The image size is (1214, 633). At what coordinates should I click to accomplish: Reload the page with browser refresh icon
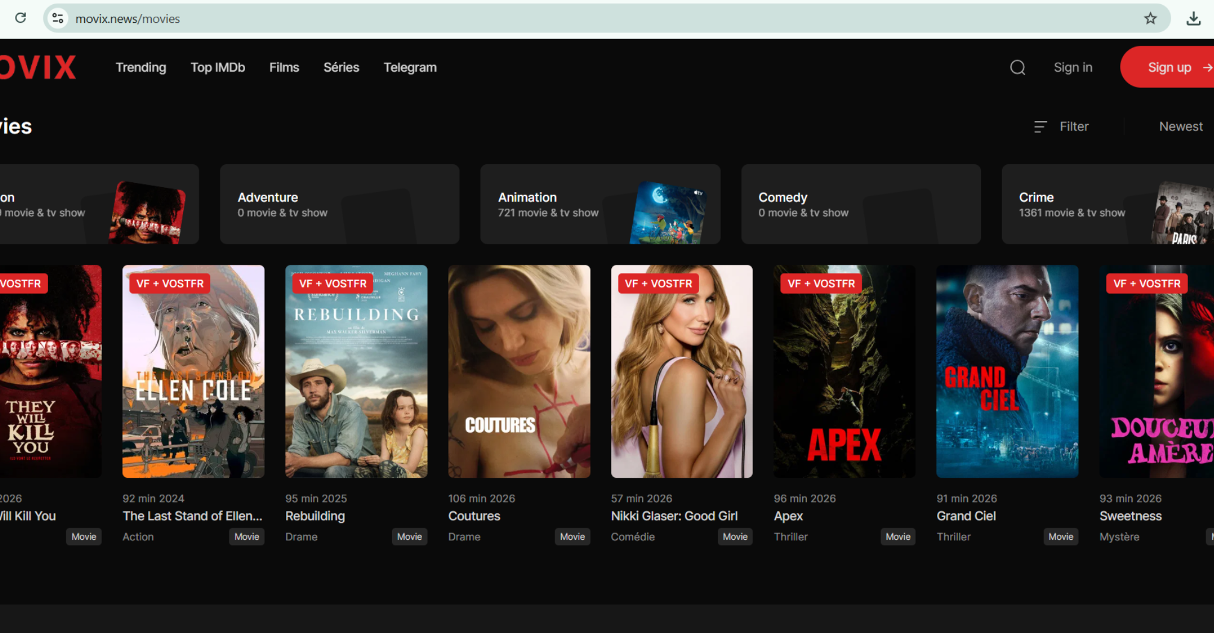coord(20,18)
